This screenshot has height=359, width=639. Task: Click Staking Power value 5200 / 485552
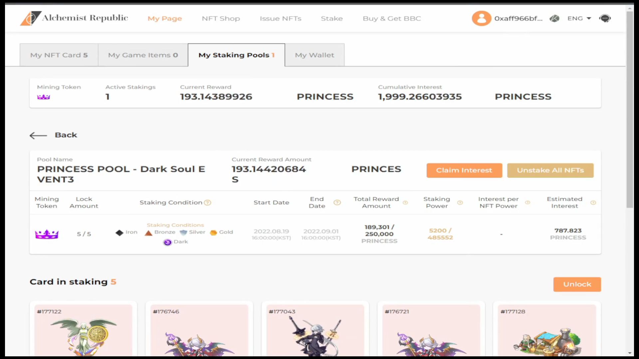(440, 234)
